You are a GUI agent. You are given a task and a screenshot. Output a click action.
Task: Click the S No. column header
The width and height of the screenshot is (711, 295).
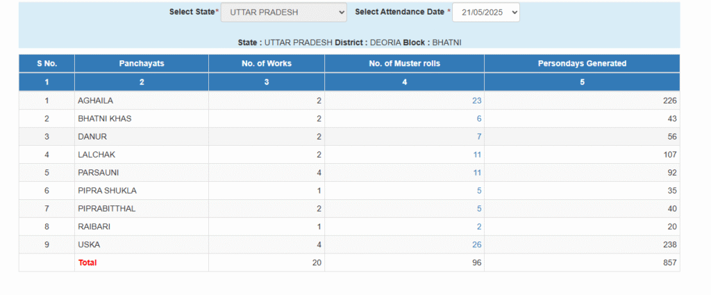click(47, 64)
